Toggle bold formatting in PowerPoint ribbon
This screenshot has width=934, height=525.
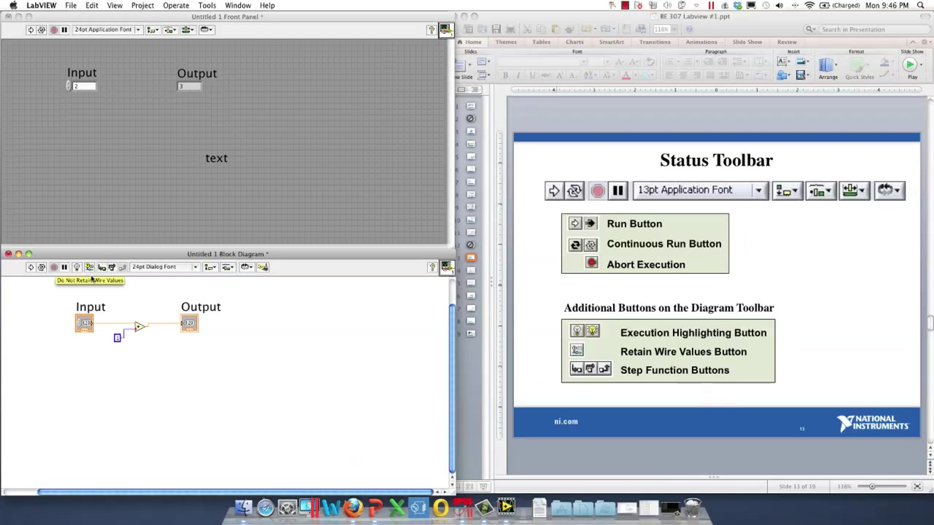(x=505, y=75)
